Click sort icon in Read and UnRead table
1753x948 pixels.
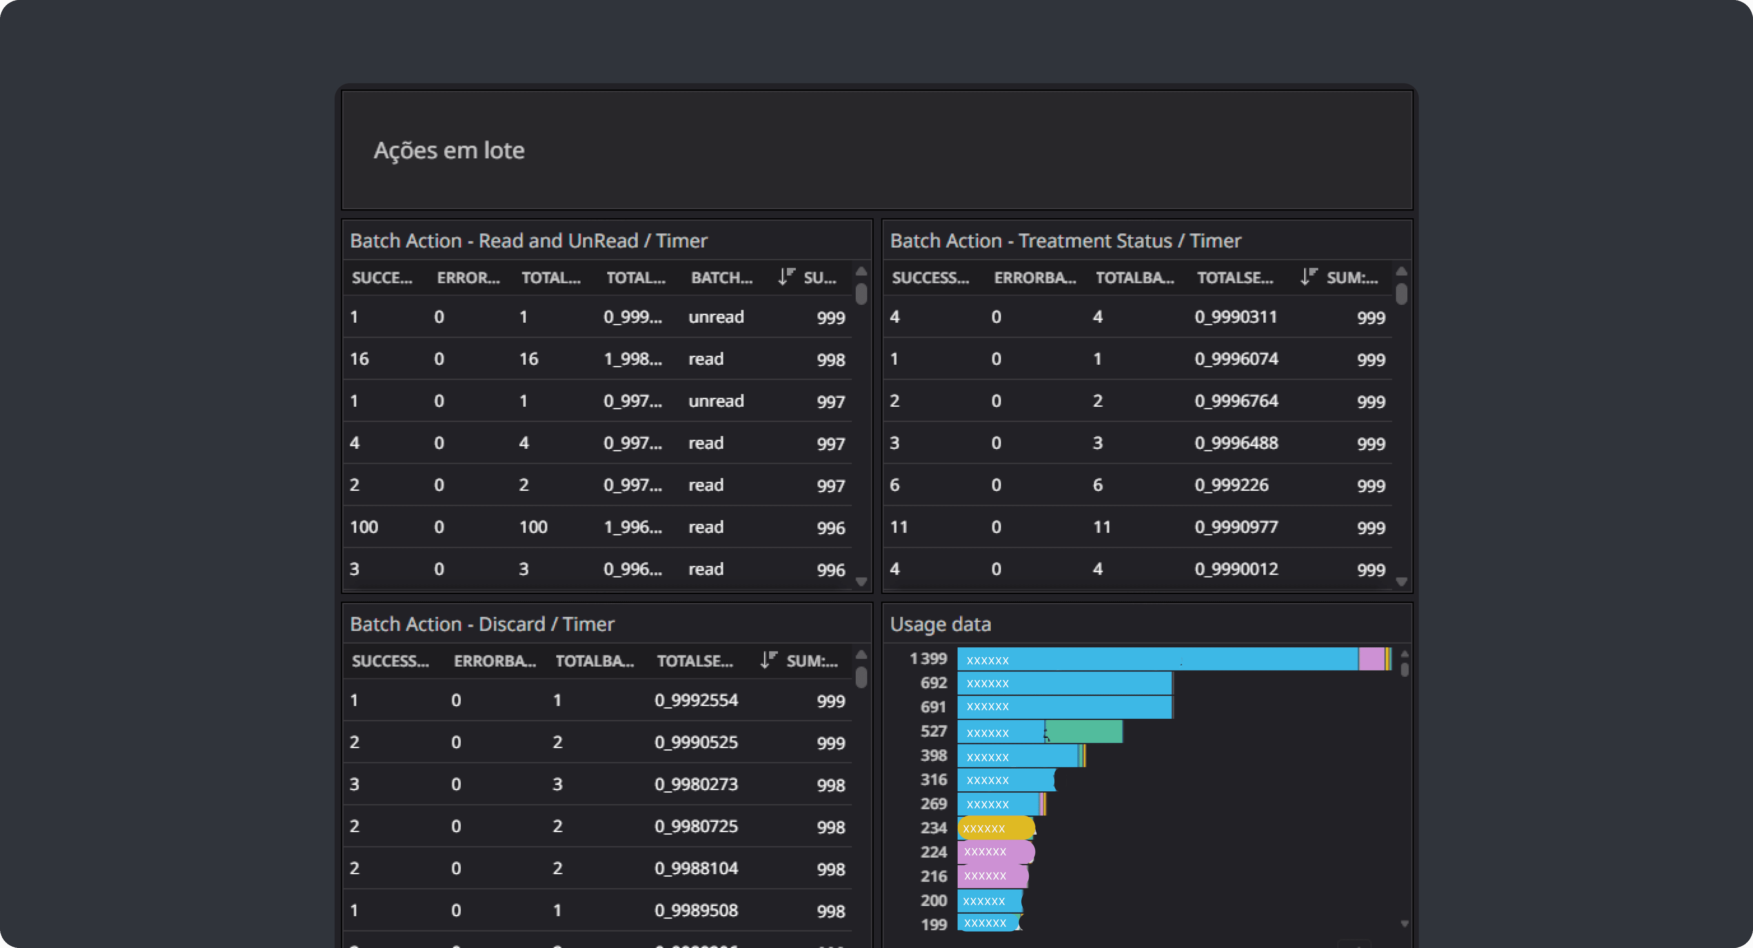pos(786,277)
